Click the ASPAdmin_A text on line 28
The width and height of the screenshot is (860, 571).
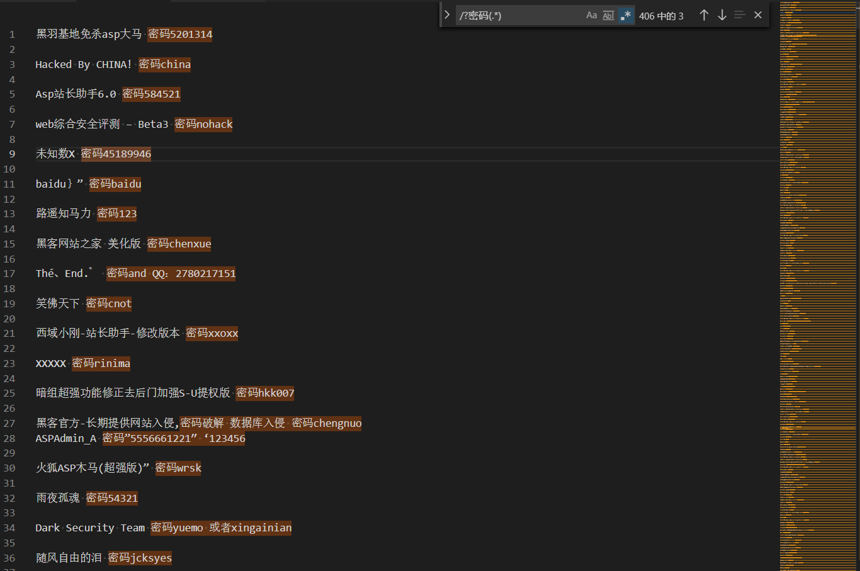click(x=66, y=439)
